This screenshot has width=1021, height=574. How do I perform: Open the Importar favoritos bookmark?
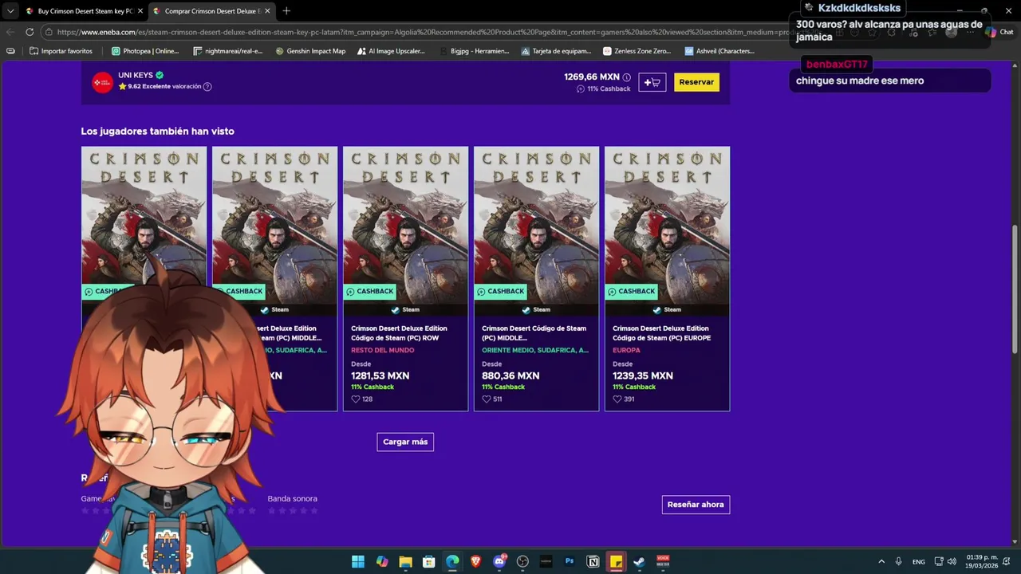click(x=61, y=51)
